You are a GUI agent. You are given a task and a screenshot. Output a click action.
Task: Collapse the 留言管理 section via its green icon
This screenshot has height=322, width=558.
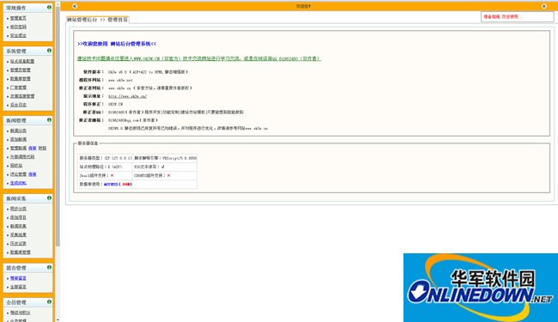coord(49,267)
